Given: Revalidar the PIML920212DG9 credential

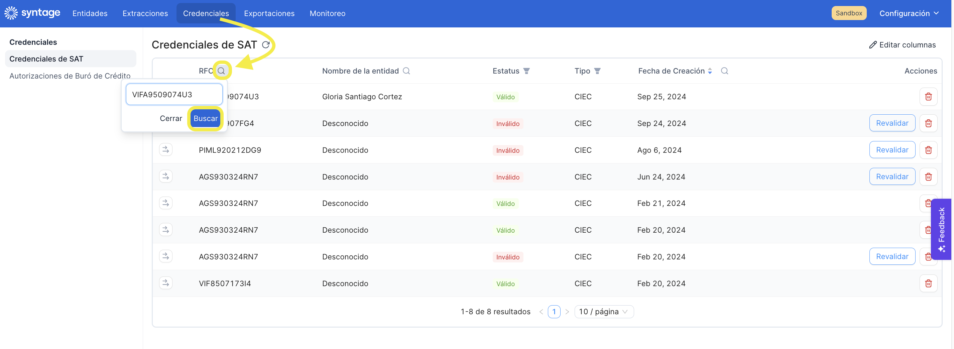Looking at the screenshot, I should [892, 150].
